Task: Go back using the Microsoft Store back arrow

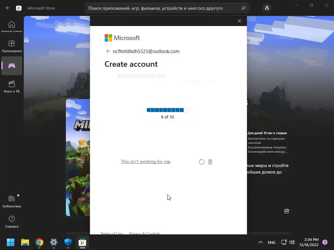Action: [8, 8]
